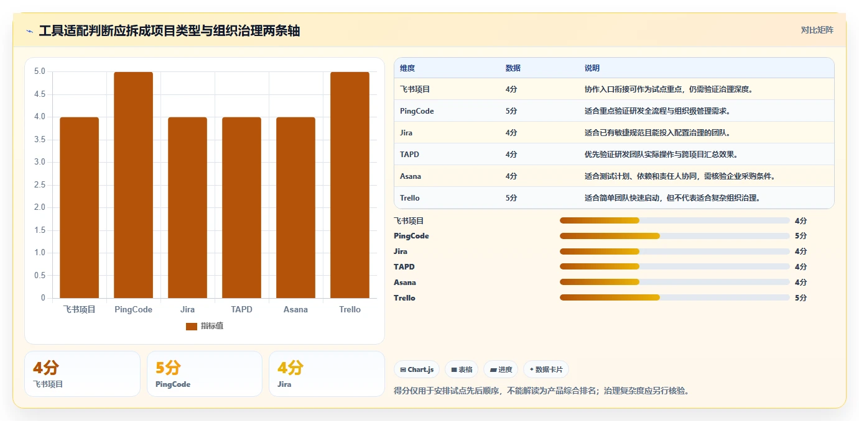
Task: Click the PingCode bar in chart
Action: (x=134, y=185)
